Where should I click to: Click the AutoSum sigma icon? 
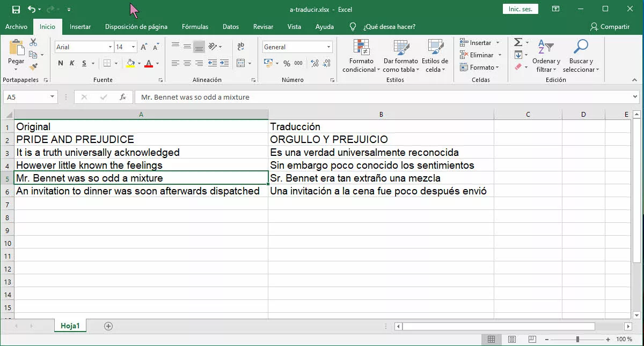(x=518, y=42)
